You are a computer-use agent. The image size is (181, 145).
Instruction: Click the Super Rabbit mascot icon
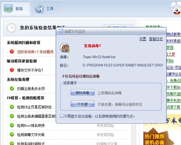[176, 8]
